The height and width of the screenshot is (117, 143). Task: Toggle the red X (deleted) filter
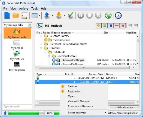[x=123, y=26]
